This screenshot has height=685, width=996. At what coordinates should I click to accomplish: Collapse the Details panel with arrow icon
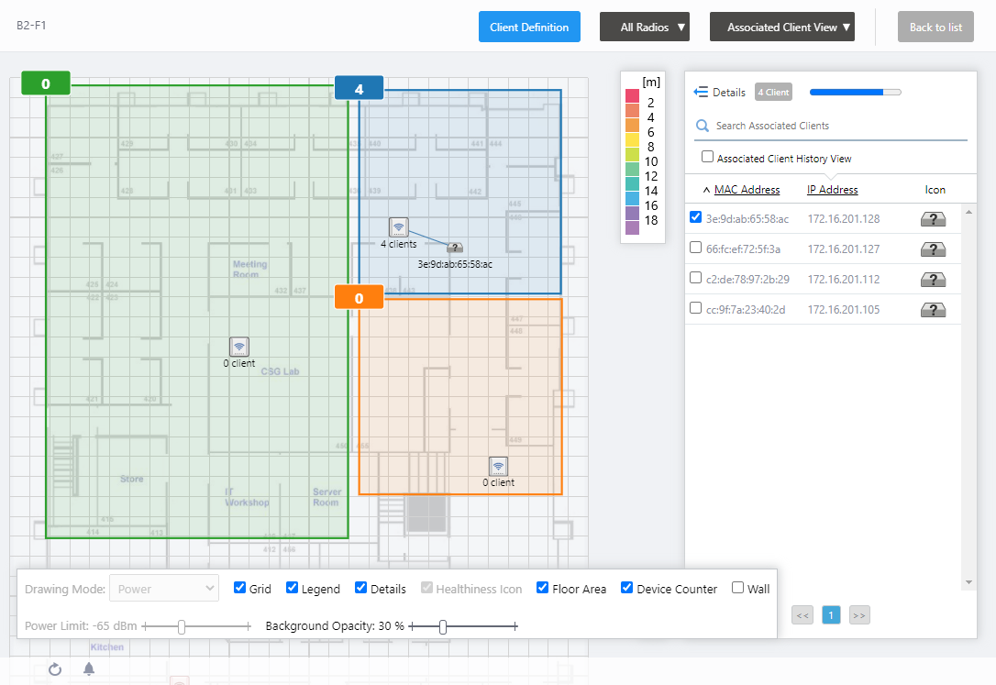[x=702, y=92]
